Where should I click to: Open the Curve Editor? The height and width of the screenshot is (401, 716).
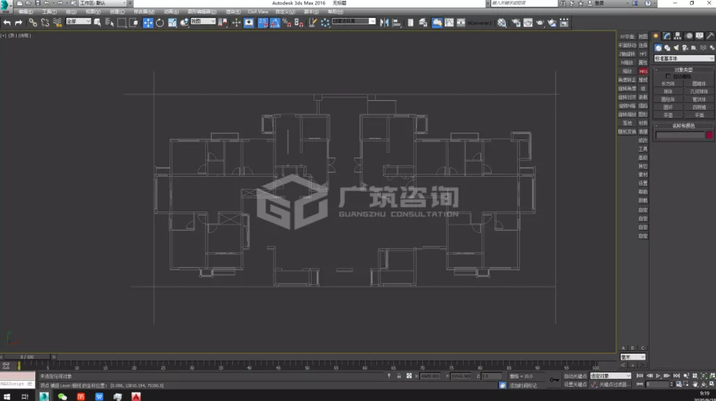coord(449,23)
